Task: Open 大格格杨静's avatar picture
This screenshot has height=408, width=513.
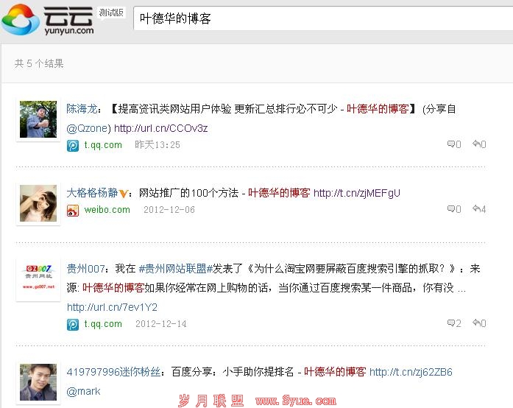Action: pos(38,203)
